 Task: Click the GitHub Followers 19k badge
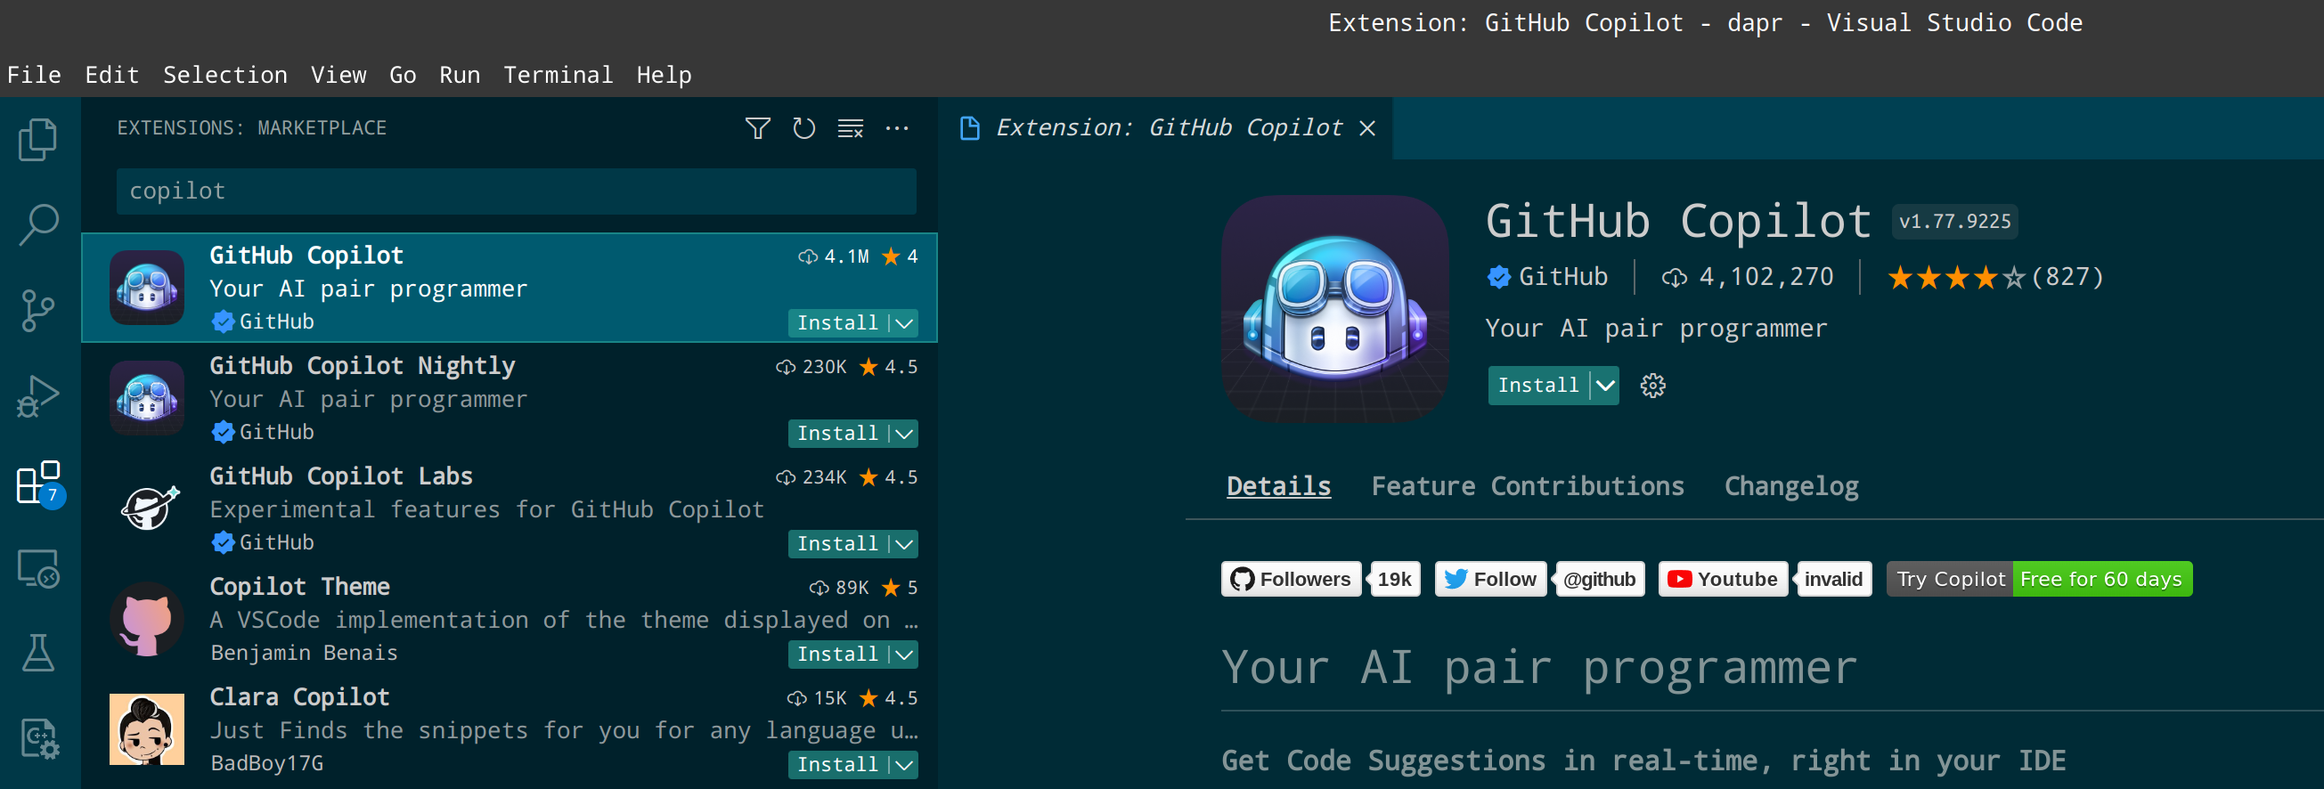tap(1321, 579)
